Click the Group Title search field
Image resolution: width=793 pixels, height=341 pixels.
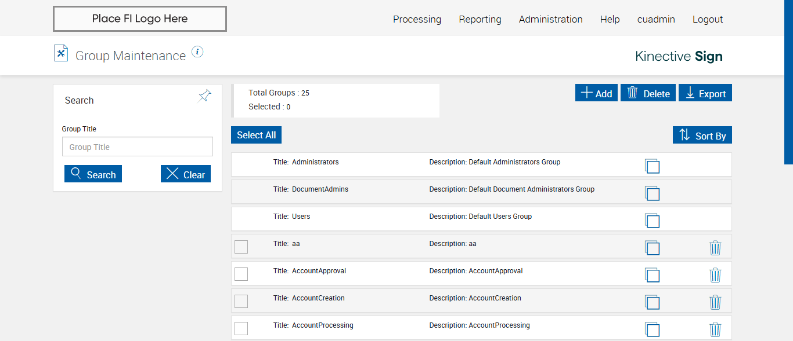tap(138, 147)
